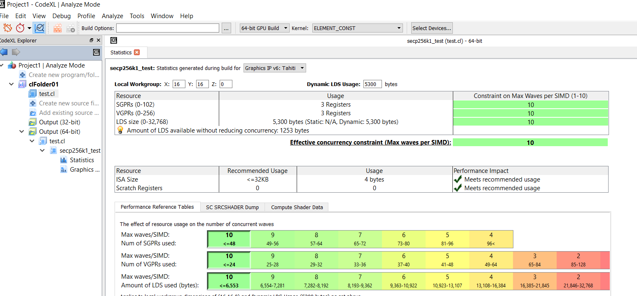The image size is (637, 296).
Task: Open the Analyze menu
Action: pos(112,16)
